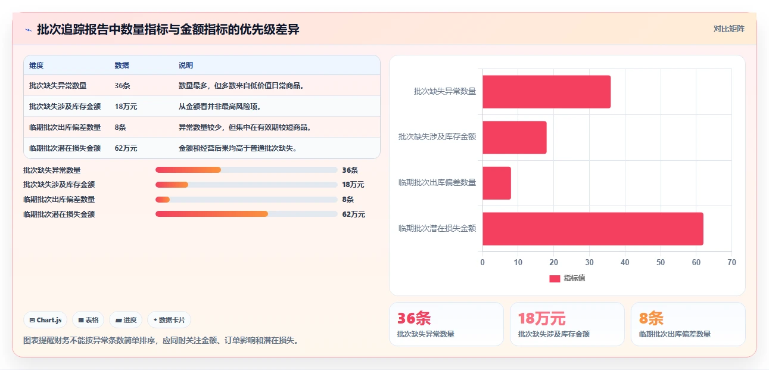Click the 临期批次潜在损失金额 progress bar

[x=246, y=214]
